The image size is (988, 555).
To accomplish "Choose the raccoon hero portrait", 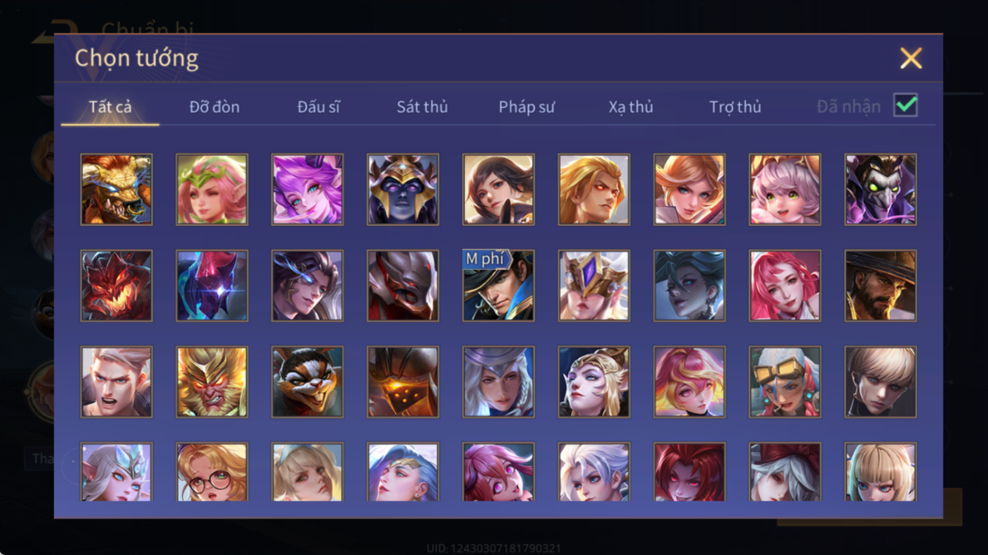I will [308, 382].
